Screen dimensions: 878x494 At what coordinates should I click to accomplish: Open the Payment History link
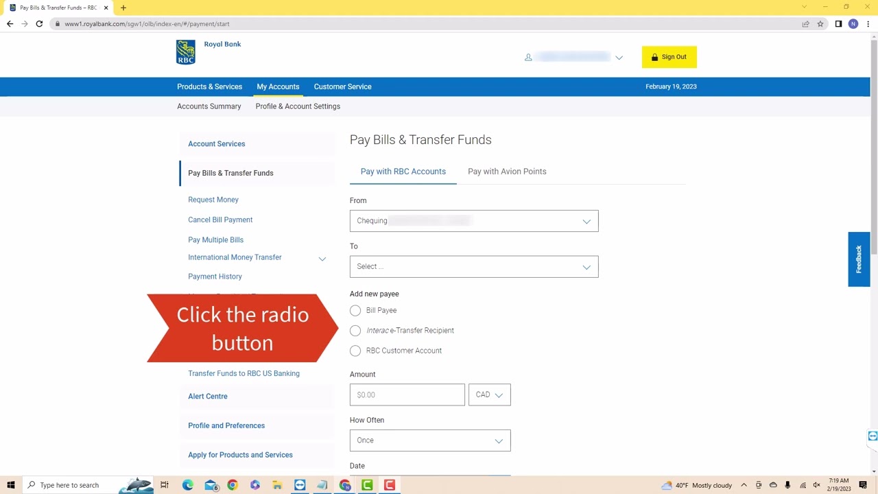[215, 277]
